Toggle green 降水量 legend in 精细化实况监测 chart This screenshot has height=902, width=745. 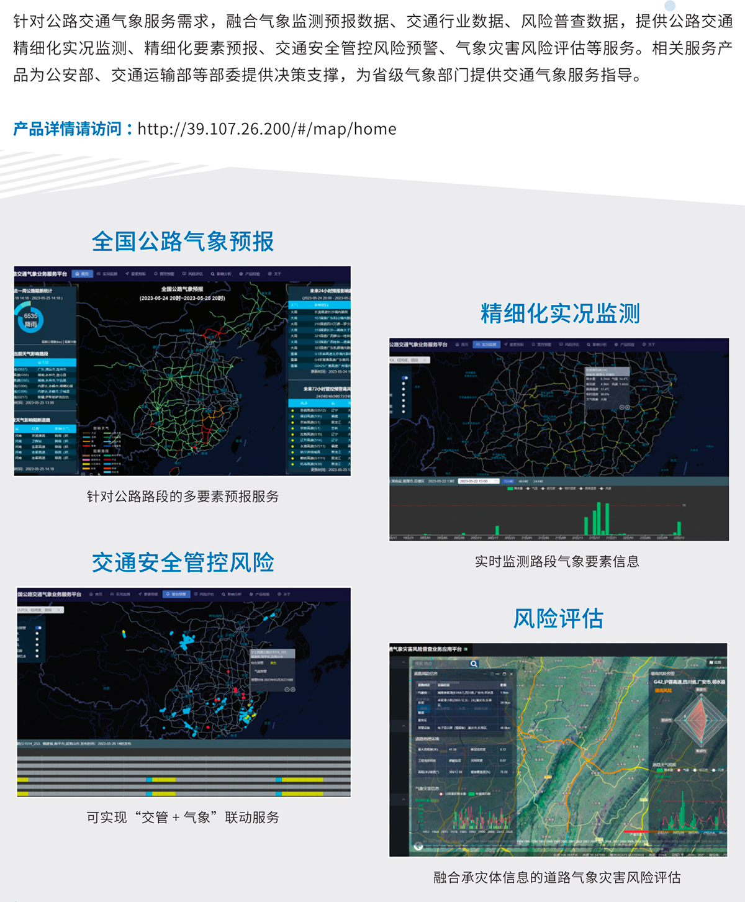click(x=515, y=489)
